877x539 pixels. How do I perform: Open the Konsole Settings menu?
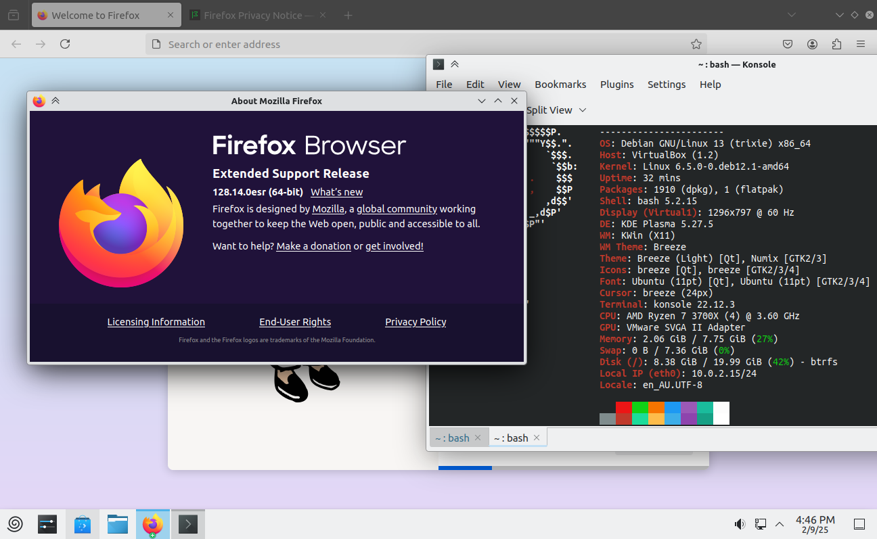[667, 85]
